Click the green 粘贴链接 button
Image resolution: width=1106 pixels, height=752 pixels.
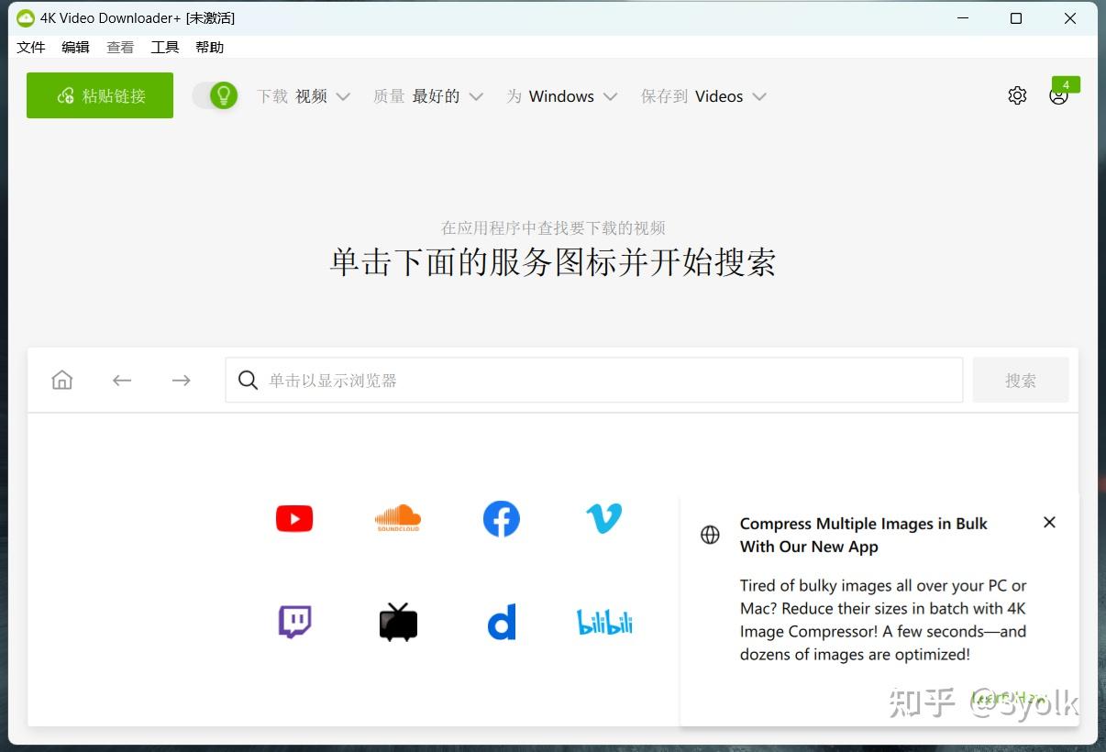100,95
